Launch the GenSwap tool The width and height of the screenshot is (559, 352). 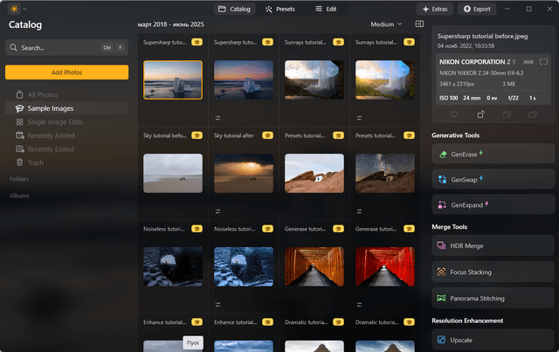pyautogui.click(x=493, y=179)
